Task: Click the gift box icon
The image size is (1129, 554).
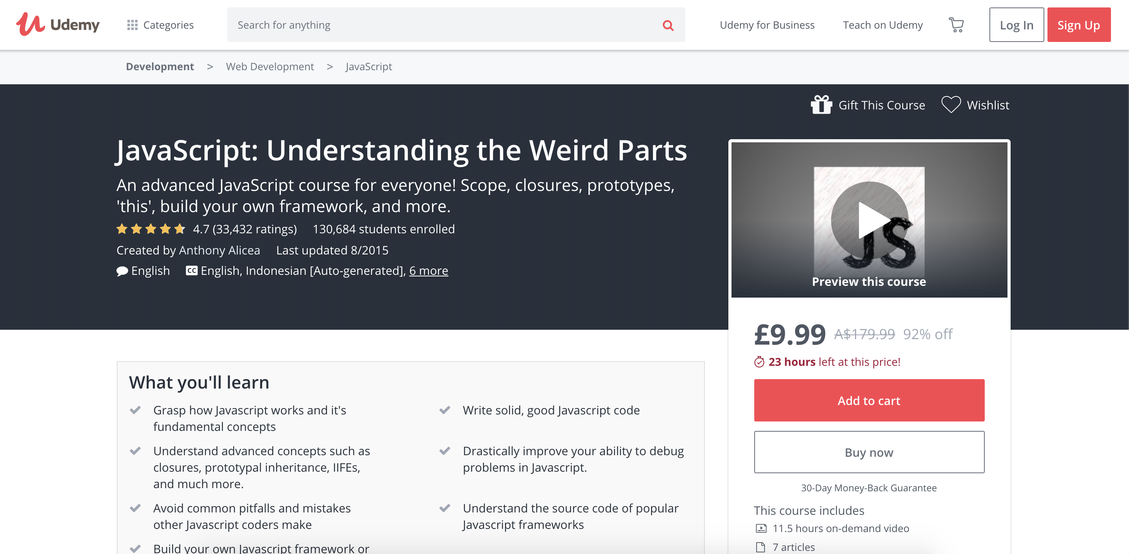Action: pos(821,105)
